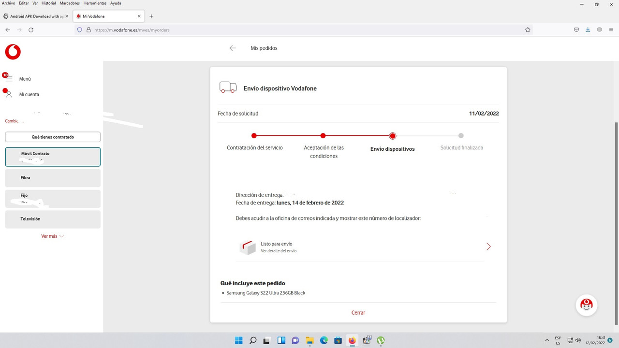Viewport: 619px width, 348px height.
Task: Open Windows Start menu
Action: (239, 340)
